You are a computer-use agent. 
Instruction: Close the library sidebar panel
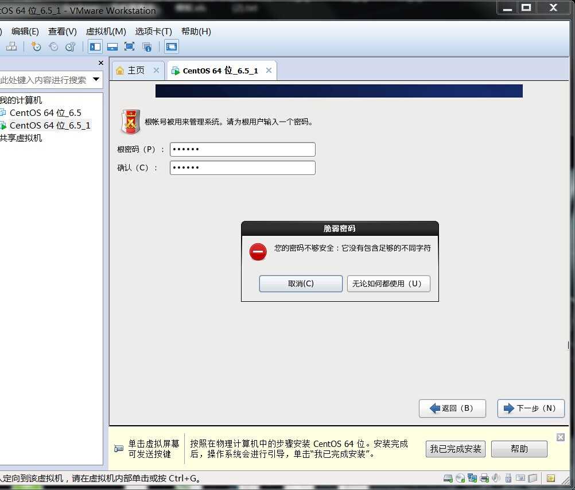point(101,63)
